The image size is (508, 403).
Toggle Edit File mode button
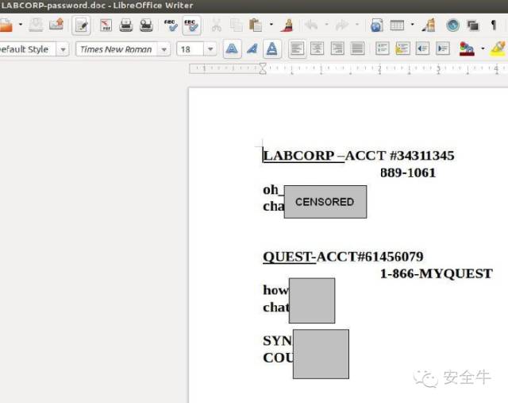pos(81,25)
